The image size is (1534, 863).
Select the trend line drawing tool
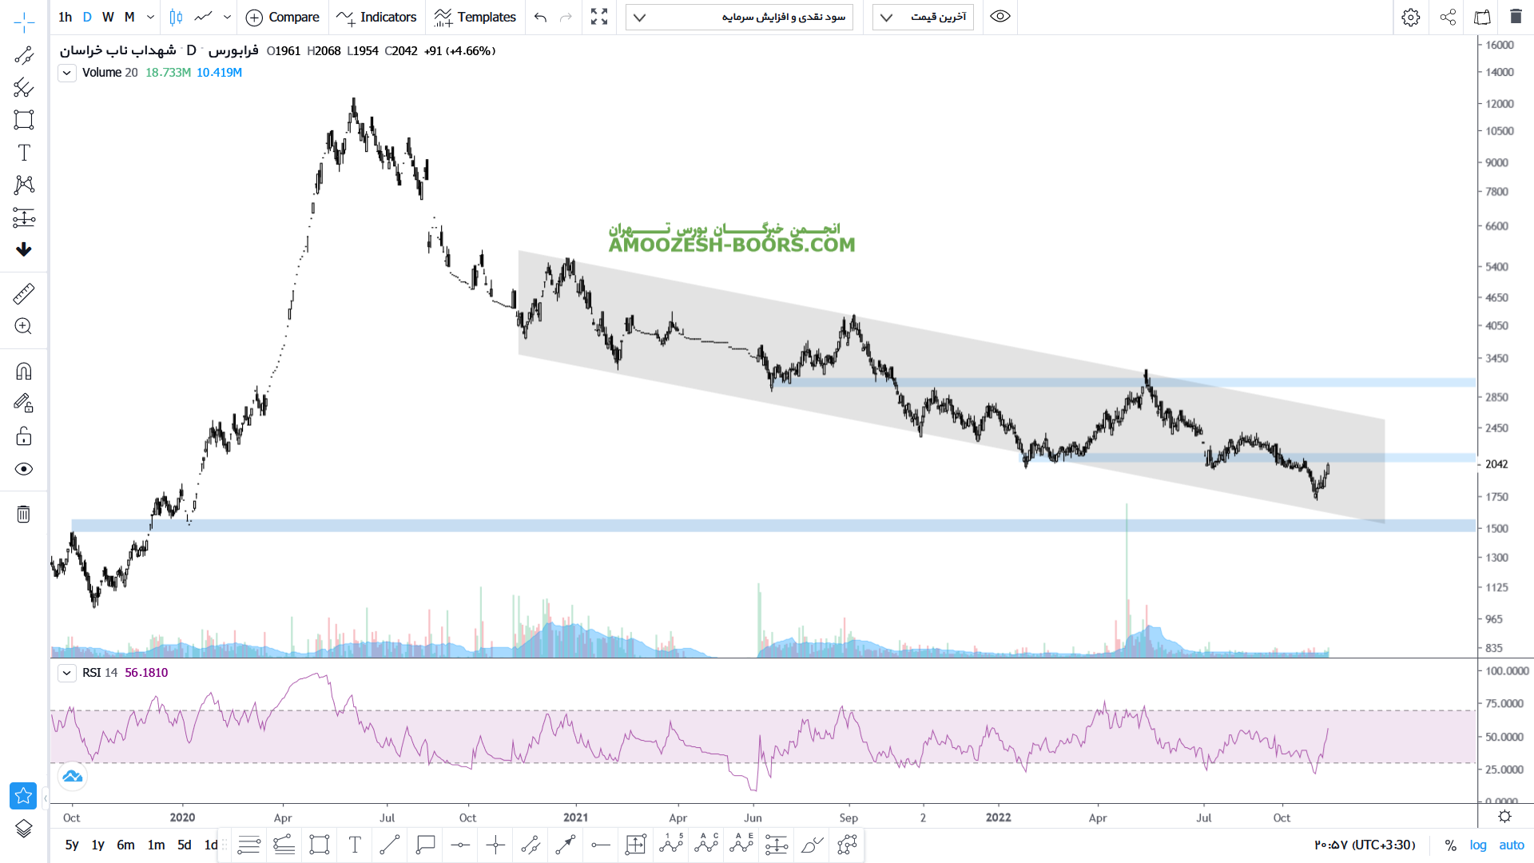coord(24,55)
